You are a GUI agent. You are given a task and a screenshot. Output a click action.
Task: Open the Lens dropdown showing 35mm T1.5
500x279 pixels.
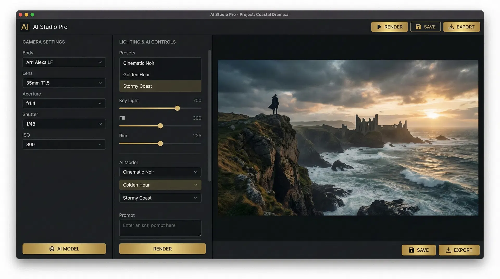tap(64, 83)
